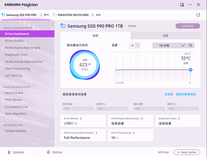Viewport: 207px width, 157px height.
Task: Switch to the 状态 tab
Action: click(x=96, y=36)
